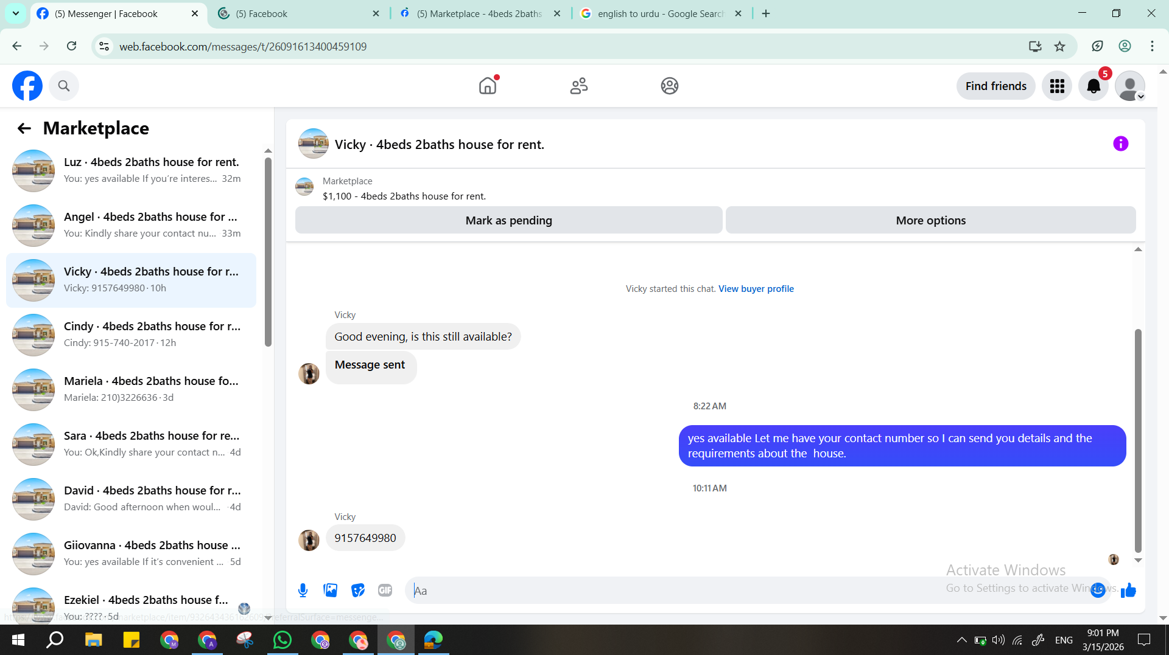The height and width of the screenshot is (655, 1169).
Task: Bookmark this tab with the star
Action: point(1060,46)
